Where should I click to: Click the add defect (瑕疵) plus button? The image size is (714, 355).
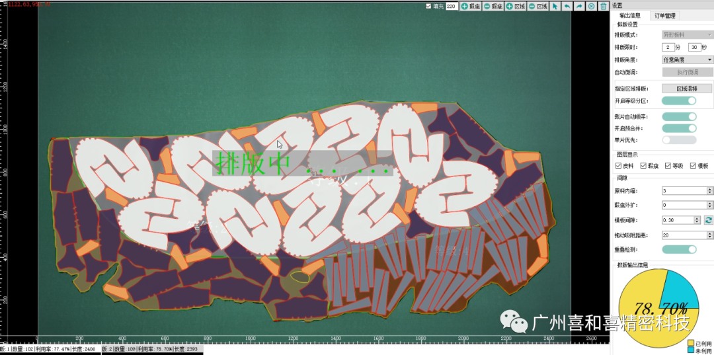pos(471,7)
